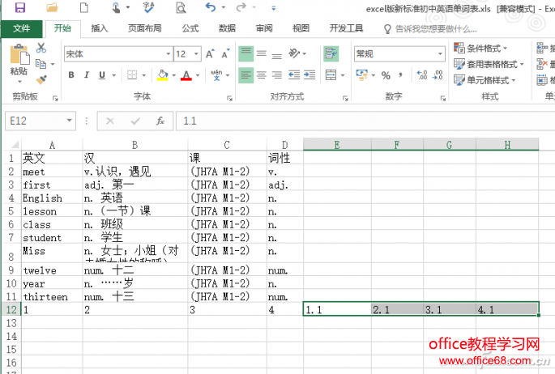Switch to the 插入 Insert tab
The width and height of the screenshot is (555, 374).
99,28
